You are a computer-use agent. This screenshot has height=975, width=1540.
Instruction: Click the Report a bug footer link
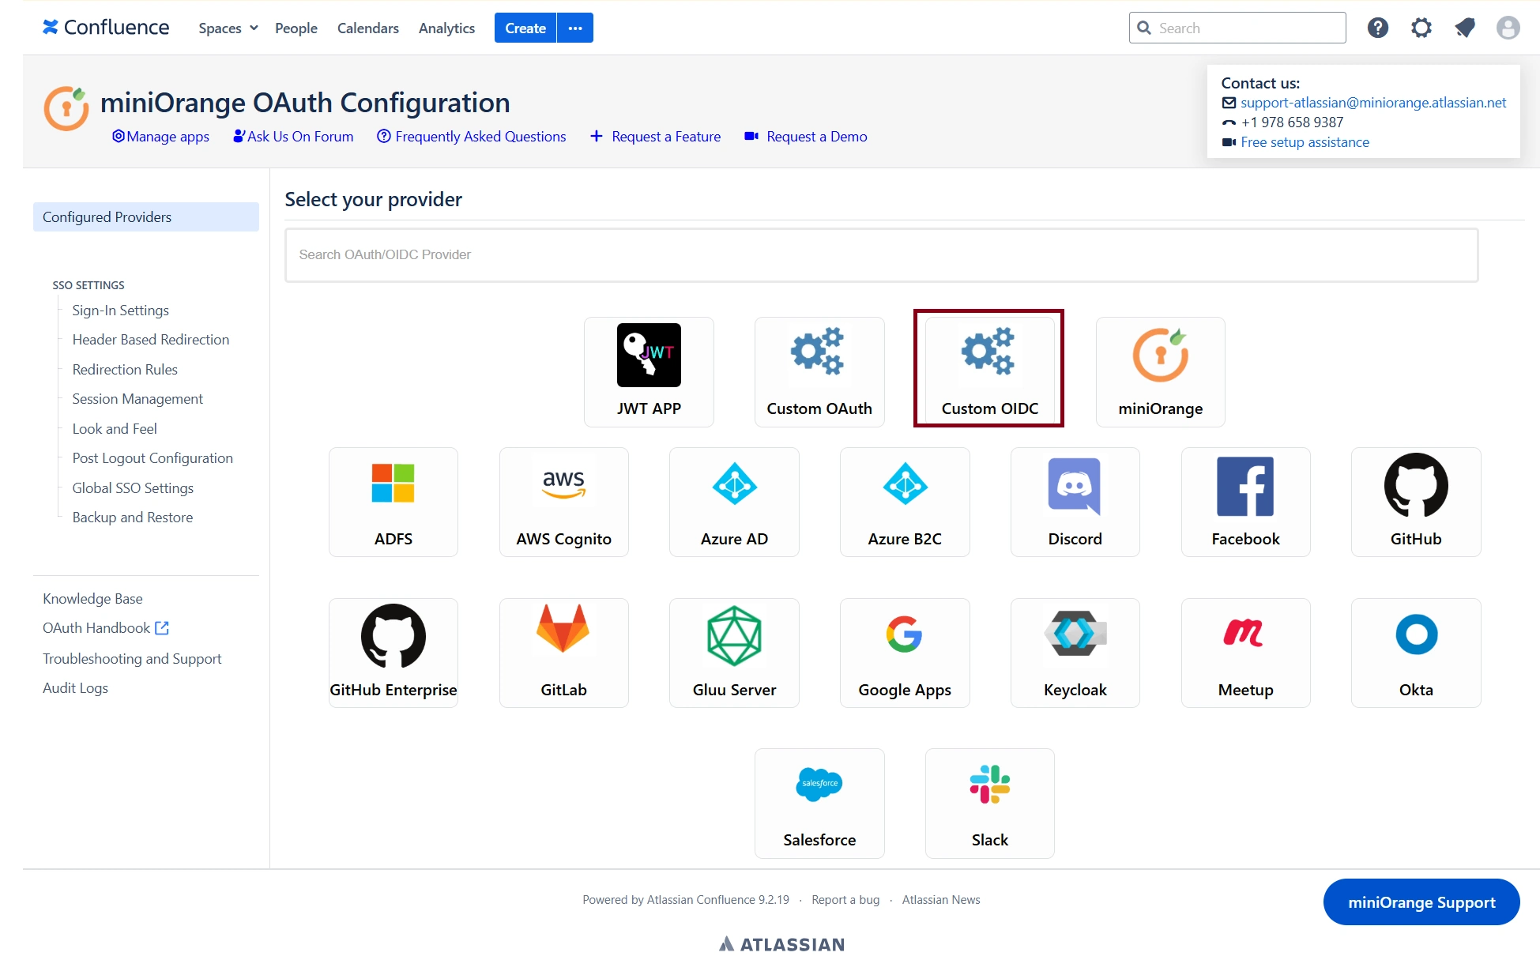pyautogui.click(x=845, y=900)
